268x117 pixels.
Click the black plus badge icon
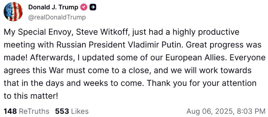pyautogui.click(x=93, y=8)
